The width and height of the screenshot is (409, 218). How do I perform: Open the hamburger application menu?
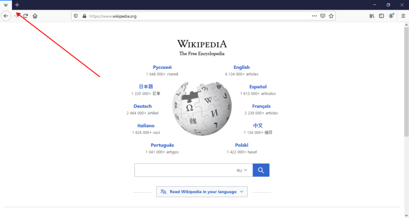(403, 16)
